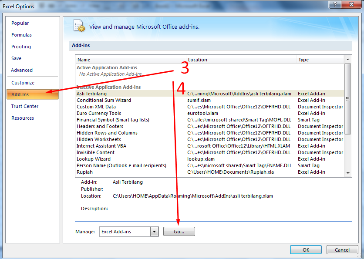Click the add-ins list scroll down arrow
364x259 pixels.
pyautogui.click(x=348, y=173)
